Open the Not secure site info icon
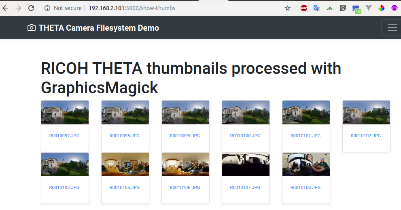The height and width of the screenshot is (210, 401). pyautogui.click(x=47, y=8)
